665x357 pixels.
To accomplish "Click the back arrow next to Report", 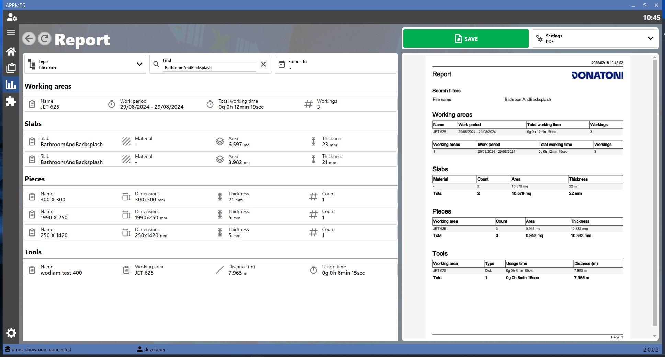I will click(x=29, y=38).
